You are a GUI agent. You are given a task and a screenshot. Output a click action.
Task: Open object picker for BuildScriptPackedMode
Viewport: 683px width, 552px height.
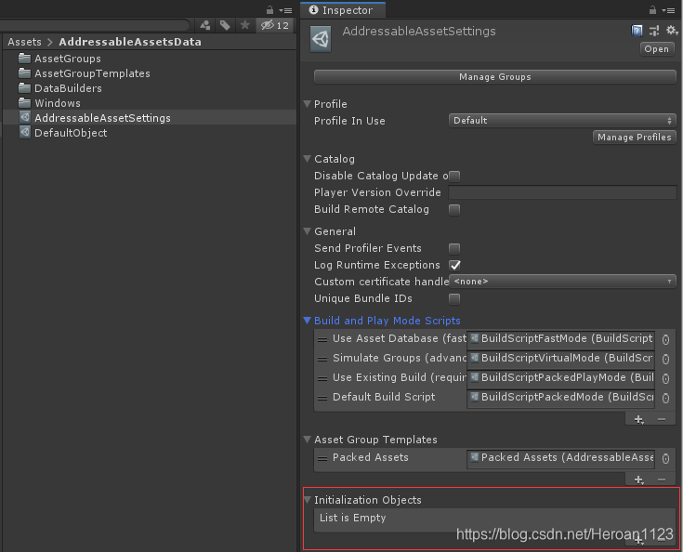coord(665,398)
